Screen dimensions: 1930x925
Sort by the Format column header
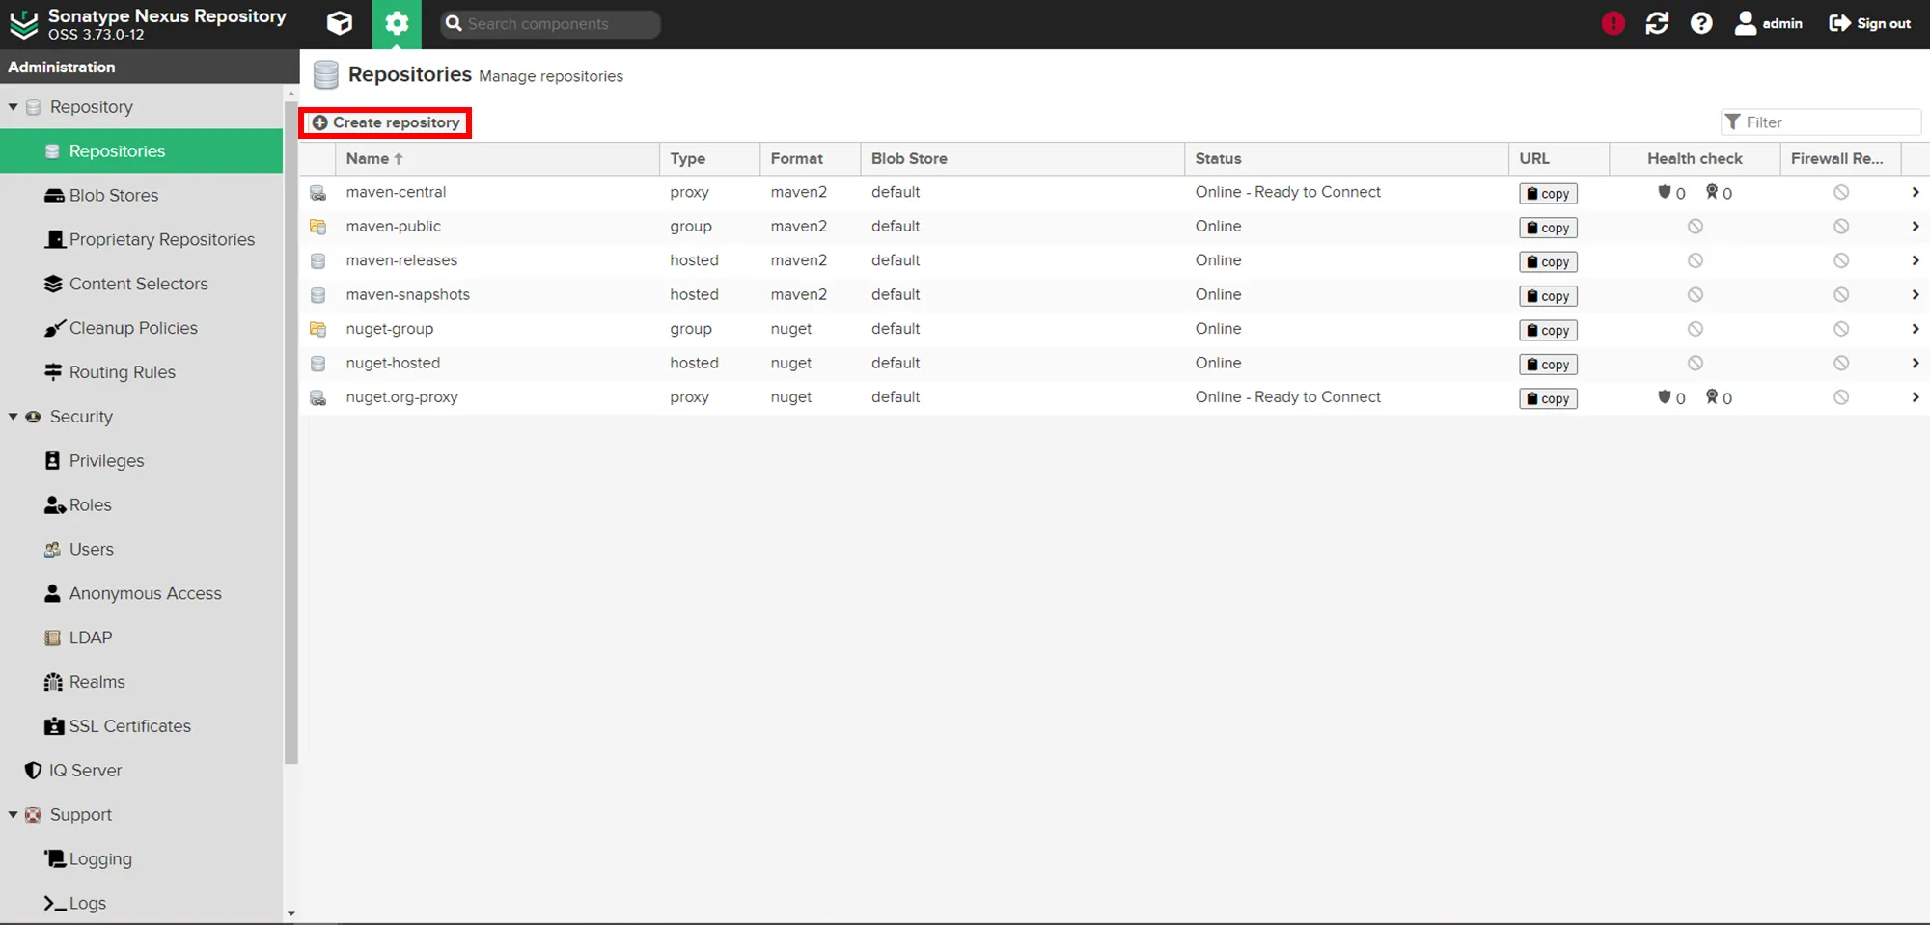810,159
